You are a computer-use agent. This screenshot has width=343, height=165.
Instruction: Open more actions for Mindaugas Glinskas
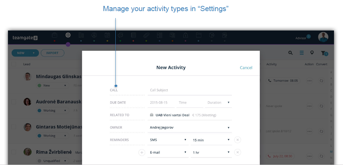(x=309, y=81)
